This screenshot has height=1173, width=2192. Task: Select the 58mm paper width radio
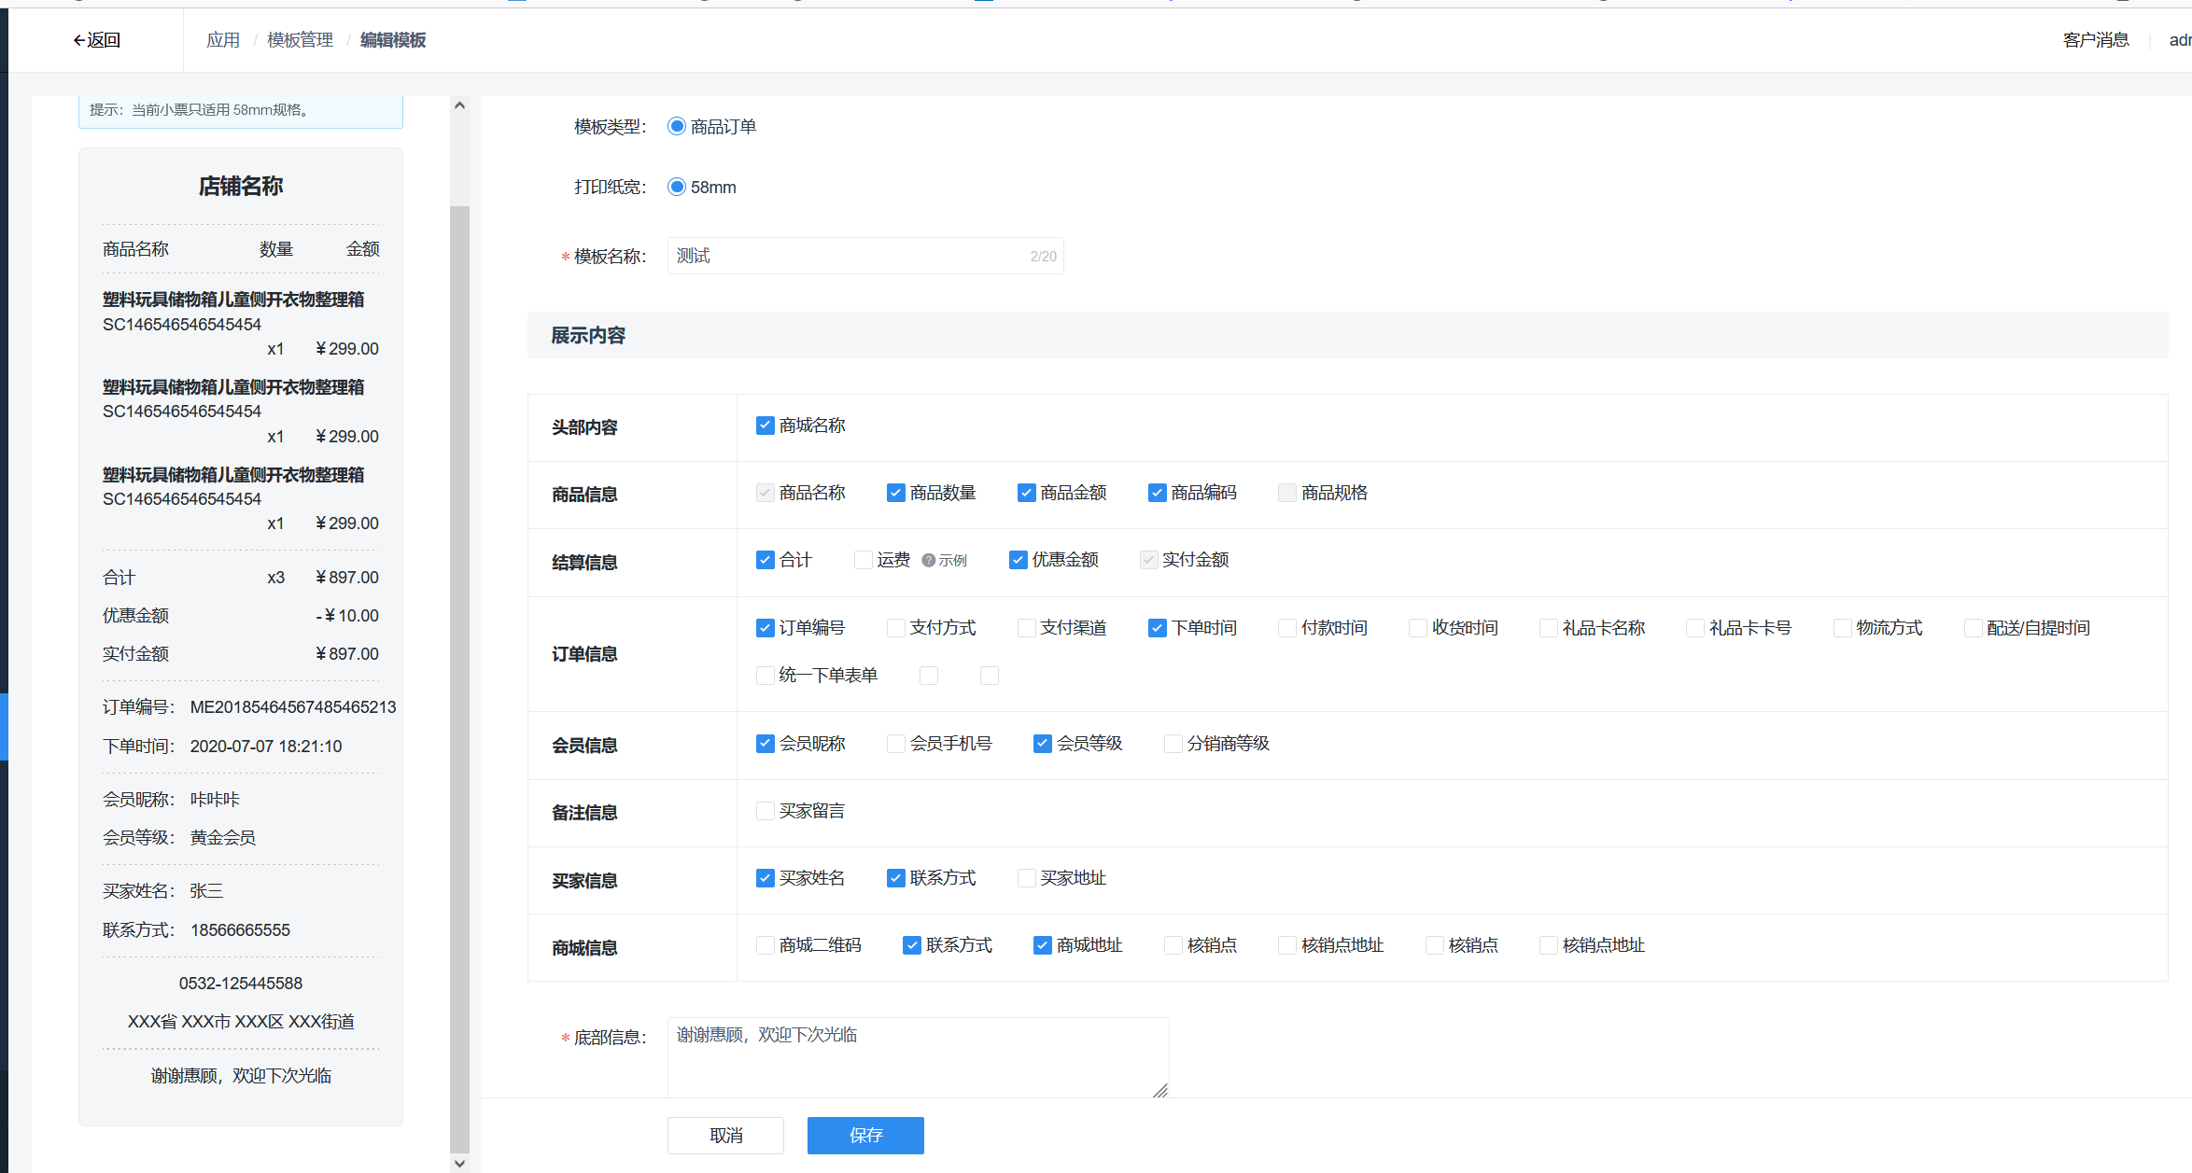point(677,188)
